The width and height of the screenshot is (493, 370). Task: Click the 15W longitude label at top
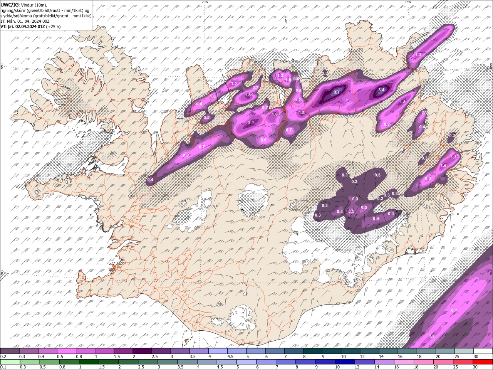coord(407,2)
